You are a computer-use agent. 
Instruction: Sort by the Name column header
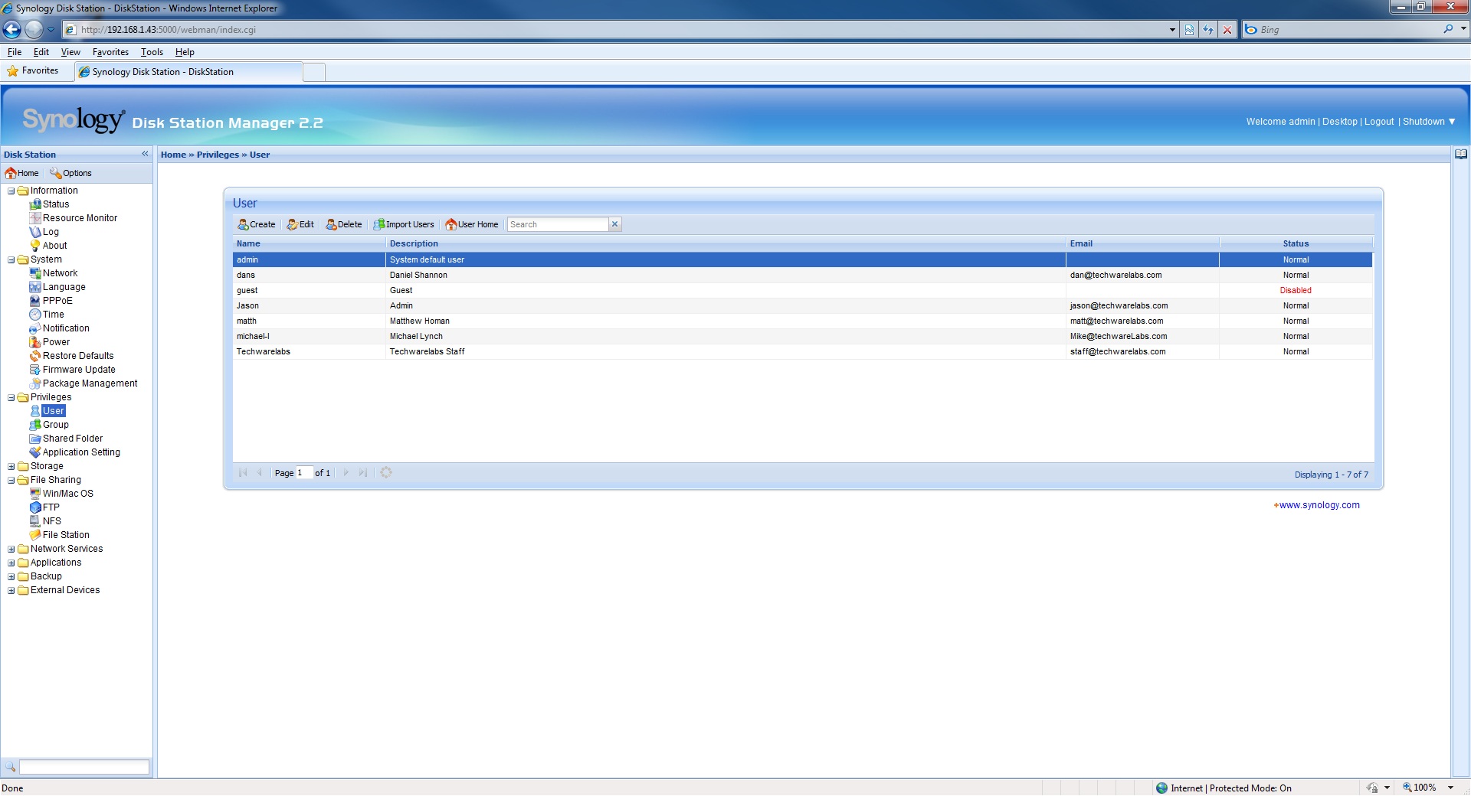pos(309,243)
